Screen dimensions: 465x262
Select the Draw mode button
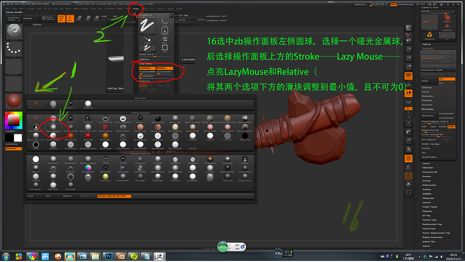[x=70, y=18]
